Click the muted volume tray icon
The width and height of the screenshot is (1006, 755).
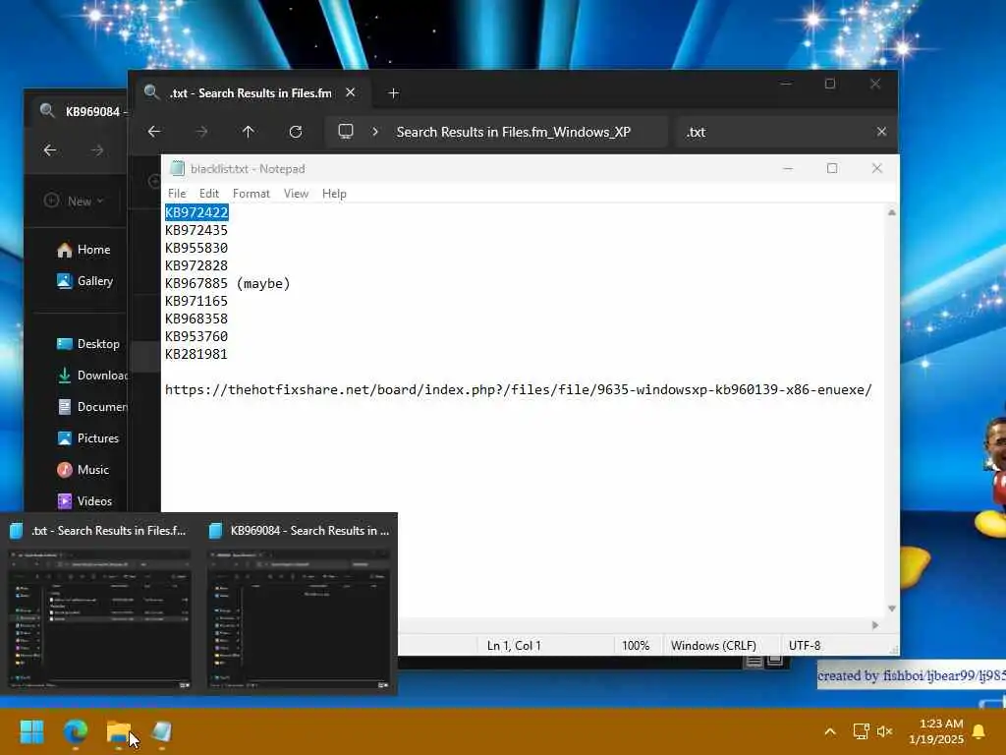(885, 731)
